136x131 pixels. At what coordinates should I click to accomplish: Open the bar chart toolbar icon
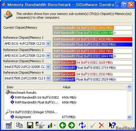point(50,125)
